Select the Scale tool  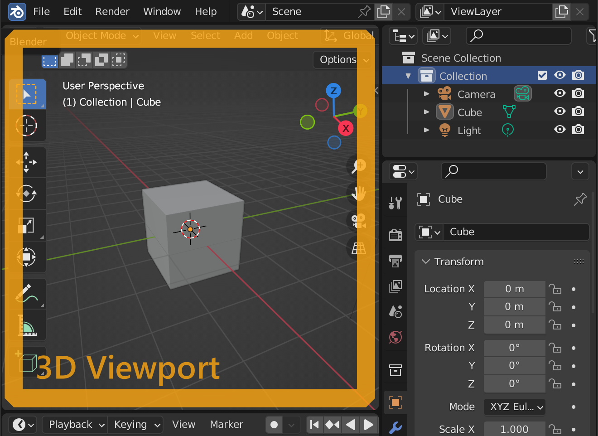click(27, 225)
